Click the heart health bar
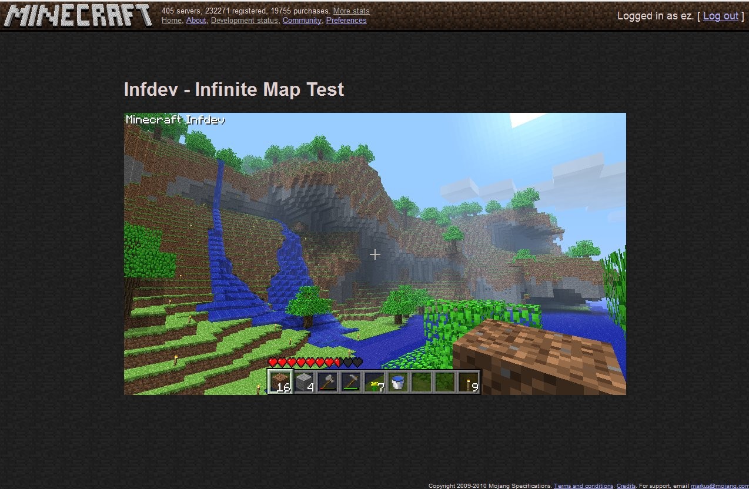Image resolution: width=749 pixels, height=489 pixels. point(315,363)
